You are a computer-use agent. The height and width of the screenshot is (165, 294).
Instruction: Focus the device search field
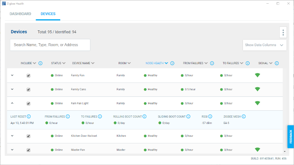50,45
